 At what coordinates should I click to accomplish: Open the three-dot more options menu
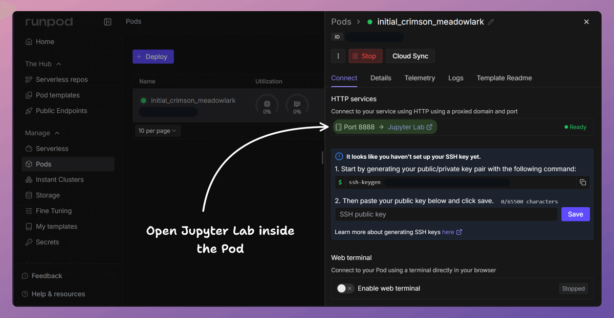[x=338, y=56]
